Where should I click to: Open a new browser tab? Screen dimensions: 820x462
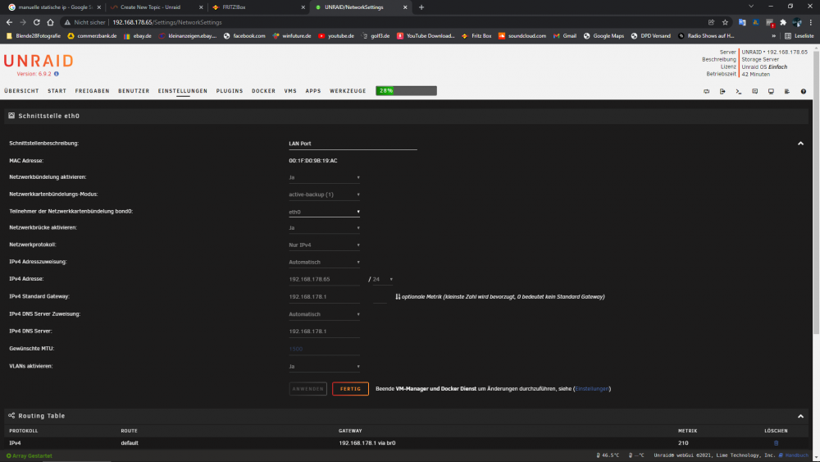421,7
